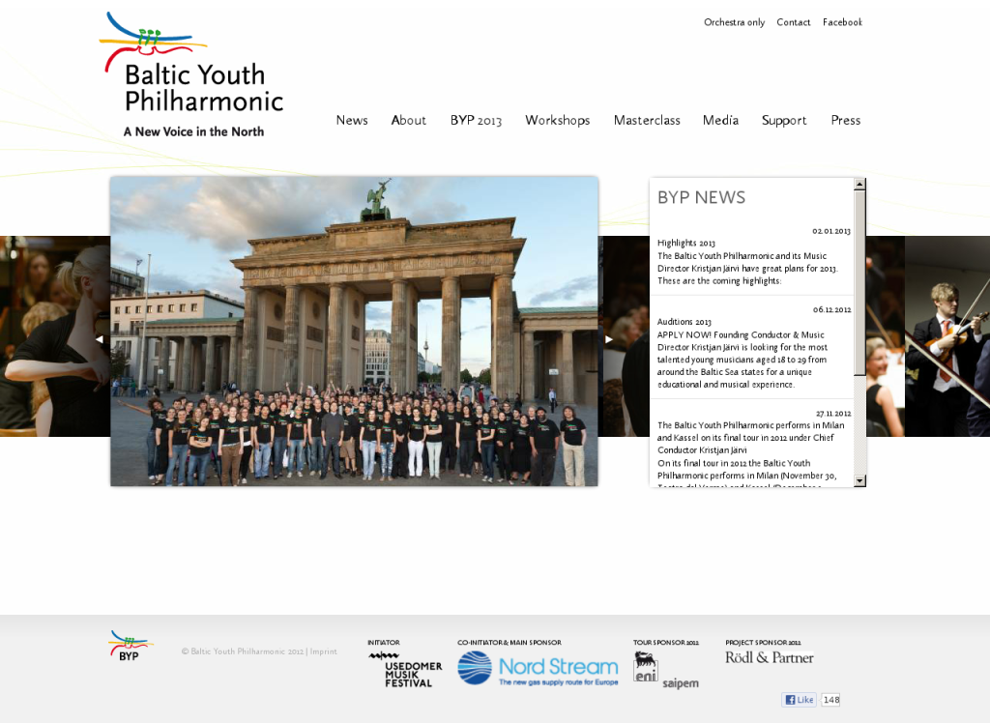The width and height of the screenshot is (990, 723).
Task: Click the Facebook like count 148
Action: 830,700
